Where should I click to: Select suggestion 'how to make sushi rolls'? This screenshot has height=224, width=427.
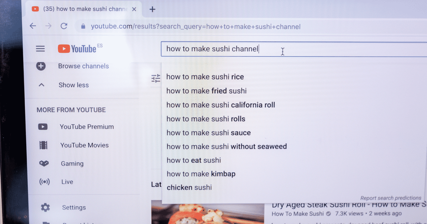(206, 119)
